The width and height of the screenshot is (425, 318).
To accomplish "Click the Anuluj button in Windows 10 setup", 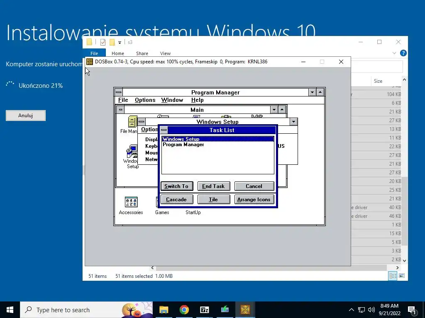I will pyautogui.click(x=26, y=116).
